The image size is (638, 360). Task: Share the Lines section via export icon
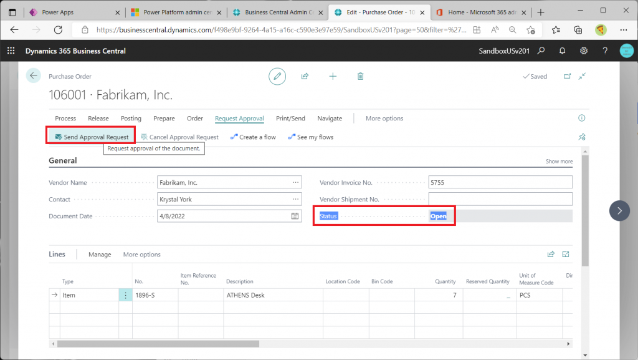[x=551, y=254]
